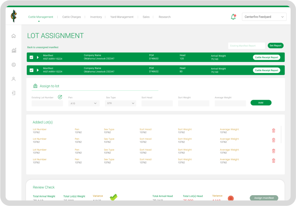Toggle the second manifest checkbox
The width and height of the screenshot is (296, 206).
tap(31, 70)
